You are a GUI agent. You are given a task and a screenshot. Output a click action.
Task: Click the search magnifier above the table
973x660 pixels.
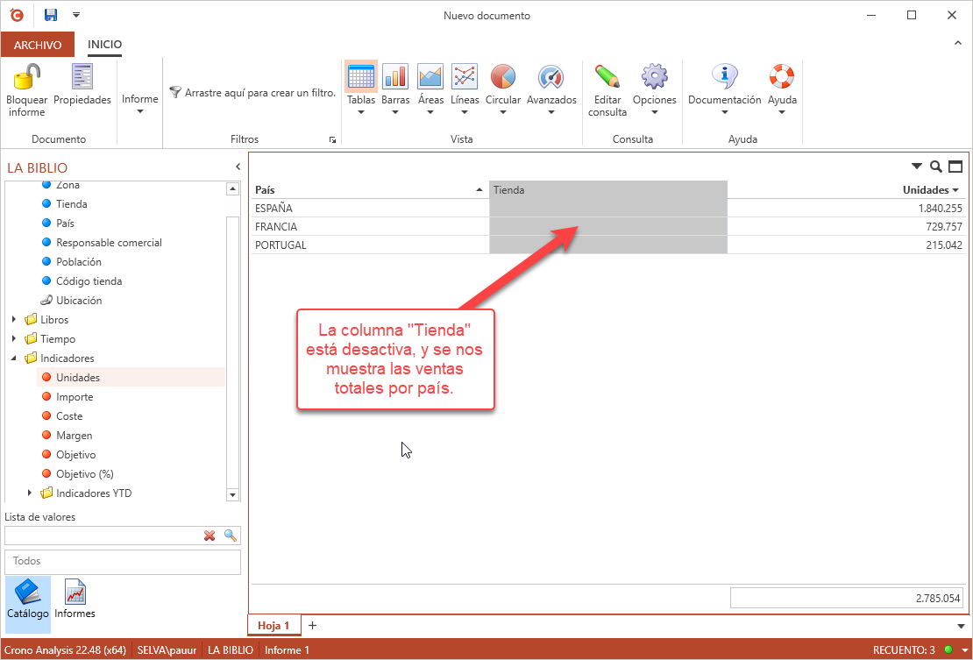pos(935,167)
